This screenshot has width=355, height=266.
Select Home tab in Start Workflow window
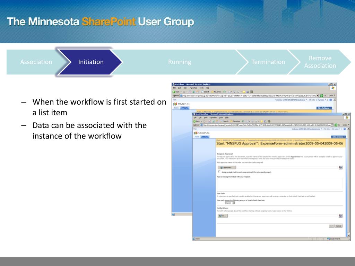tap(197, 137)
